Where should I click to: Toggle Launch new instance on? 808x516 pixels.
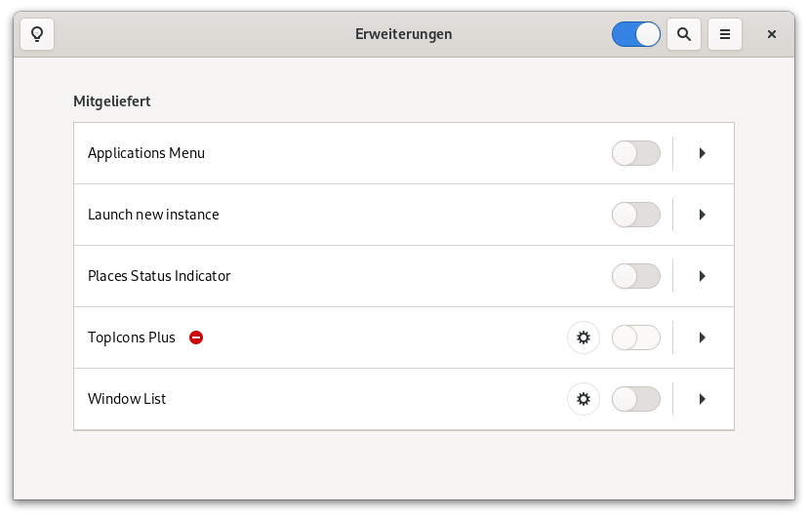tap(636, 215)
